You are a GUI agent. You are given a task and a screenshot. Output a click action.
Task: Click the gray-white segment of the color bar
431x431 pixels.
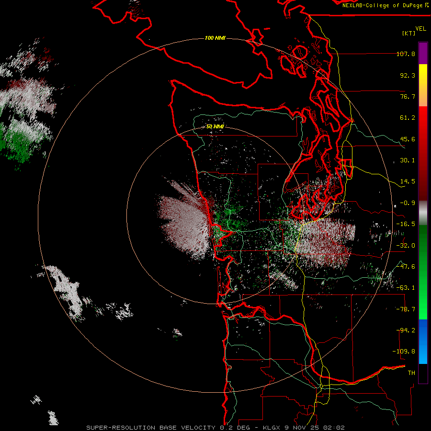tap(423, 213)
